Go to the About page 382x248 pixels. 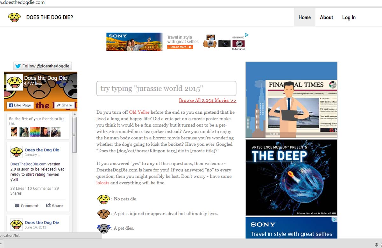click(x=327, y=17)
